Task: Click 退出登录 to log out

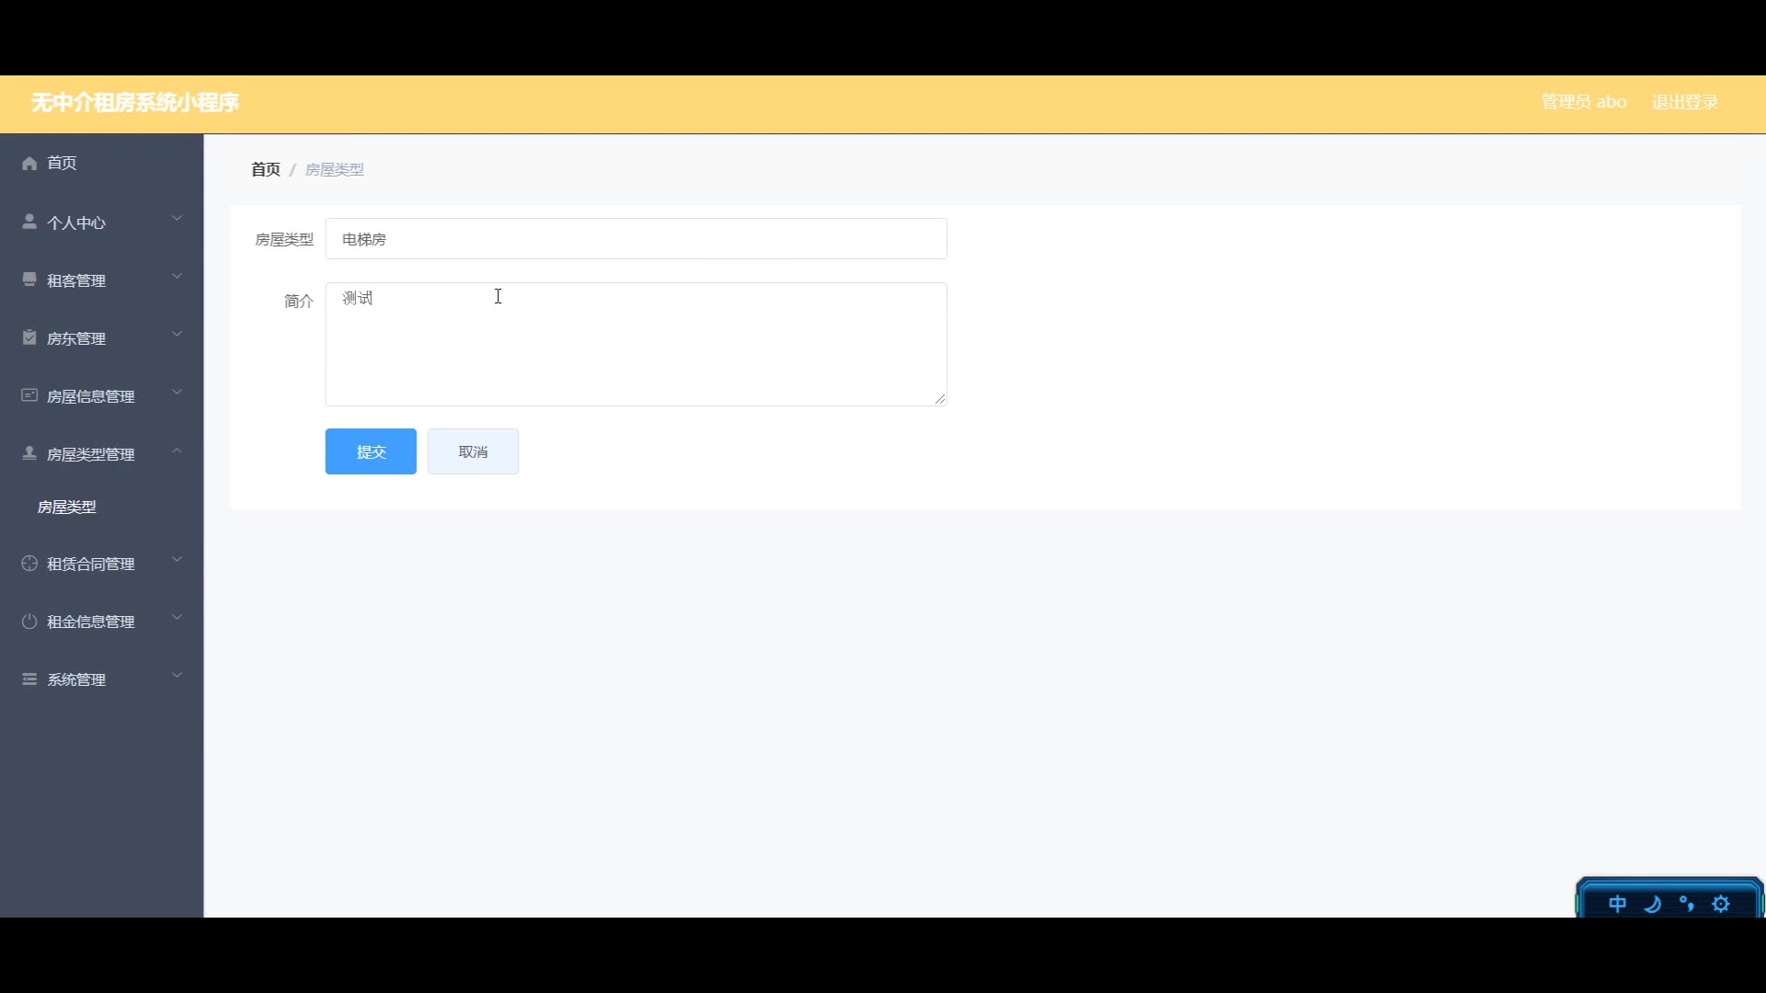Action: [1685, 102]
